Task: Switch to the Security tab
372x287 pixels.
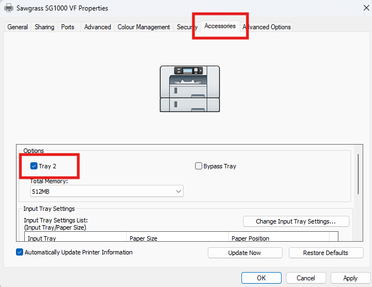Action: (x=187, y=27)
